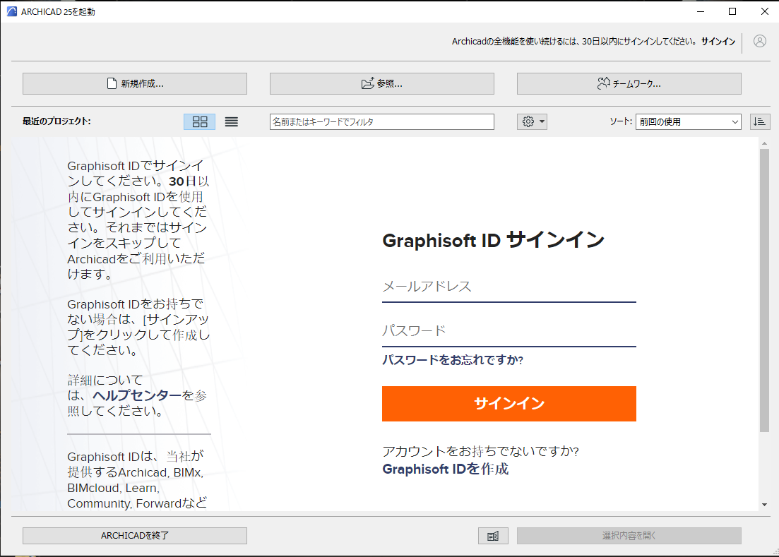Expand the ソート 前回の使用 dropdown

tap(688, 121)
